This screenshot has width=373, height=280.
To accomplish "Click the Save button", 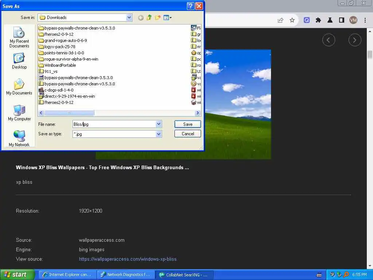I will [188, 124].
